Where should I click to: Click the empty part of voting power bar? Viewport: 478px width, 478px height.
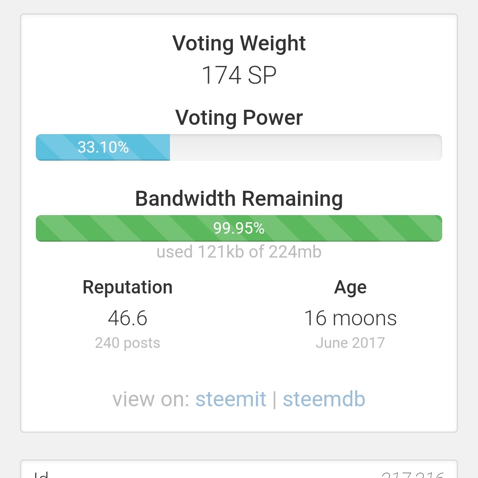pyautogui.click(x=306, y=147)
